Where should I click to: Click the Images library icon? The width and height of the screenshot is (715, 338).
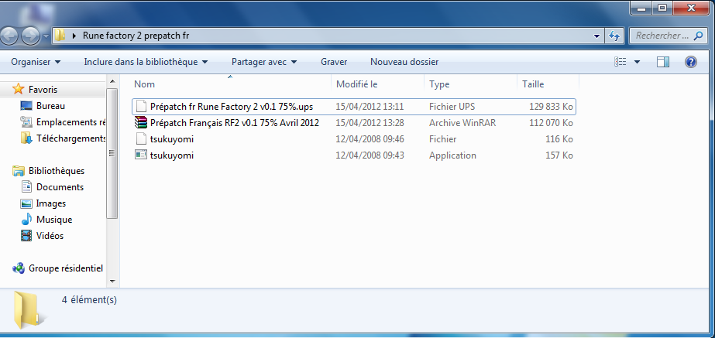click(x=26, y=203)
